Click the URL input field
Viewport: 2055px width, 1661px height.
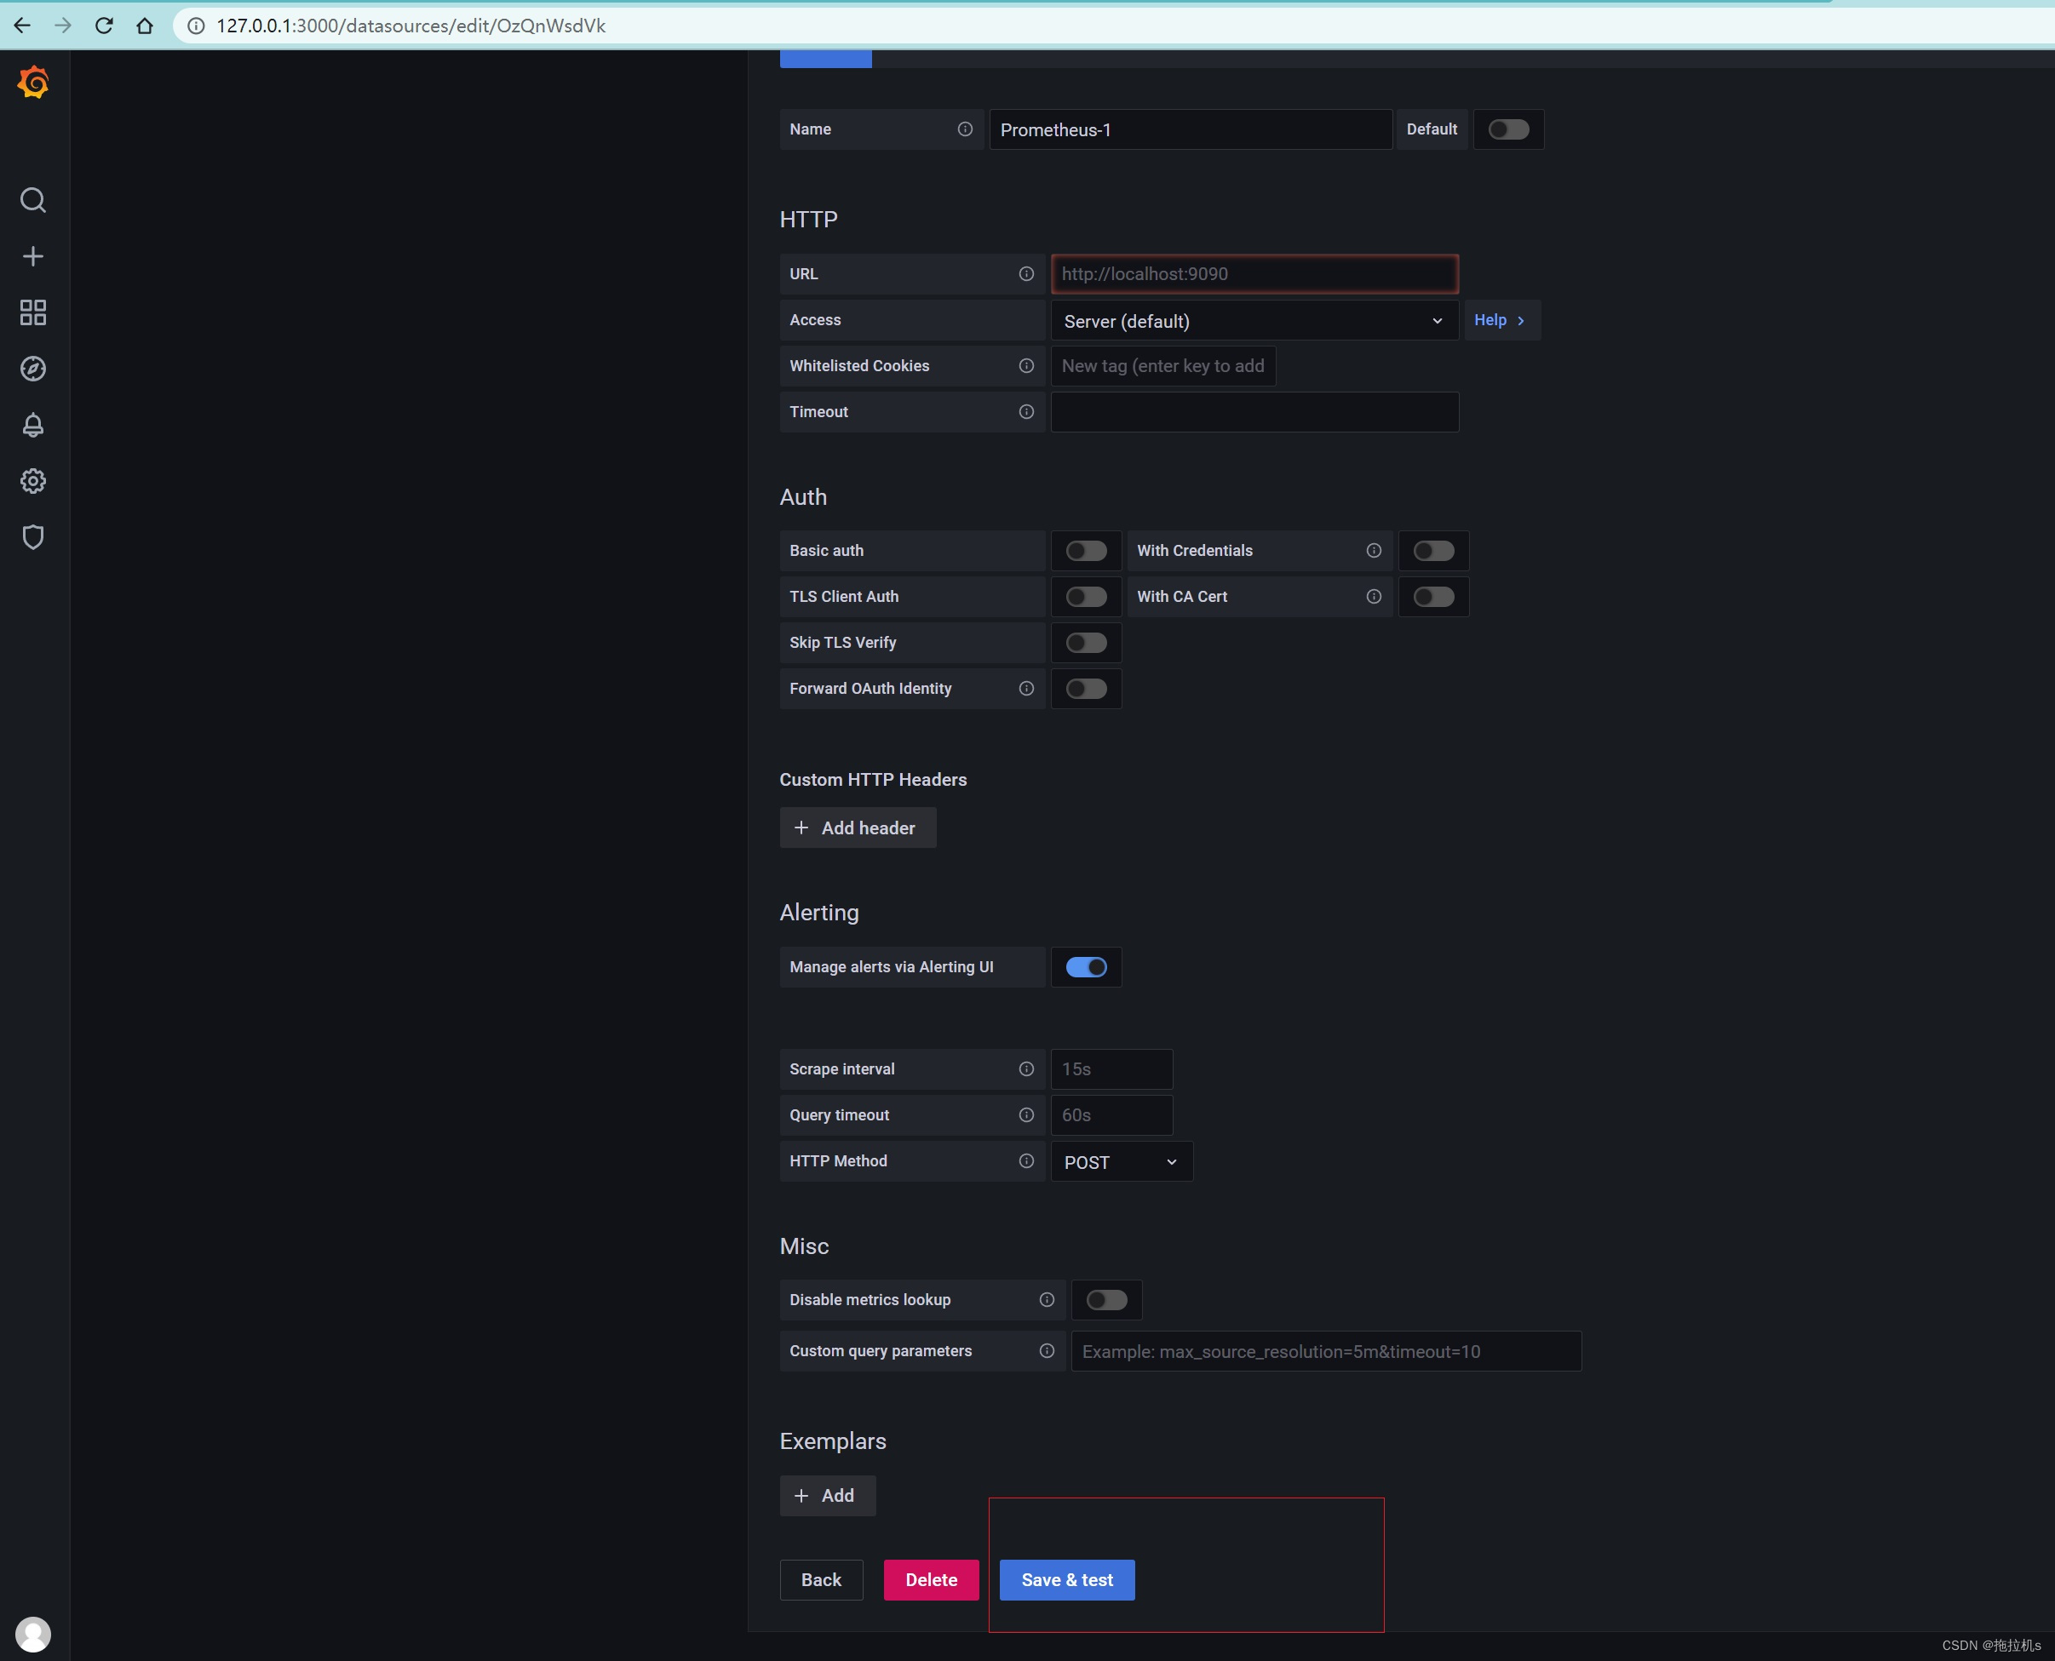tap(1254, 273)
